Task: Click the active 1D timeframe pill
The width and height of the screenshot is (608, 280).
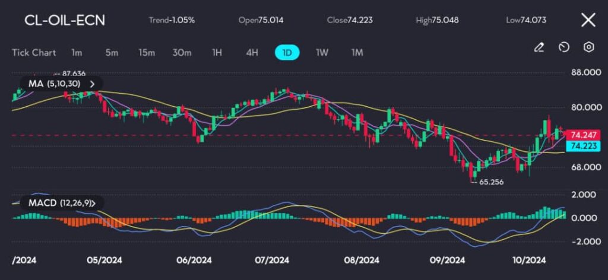Action: 287,52
